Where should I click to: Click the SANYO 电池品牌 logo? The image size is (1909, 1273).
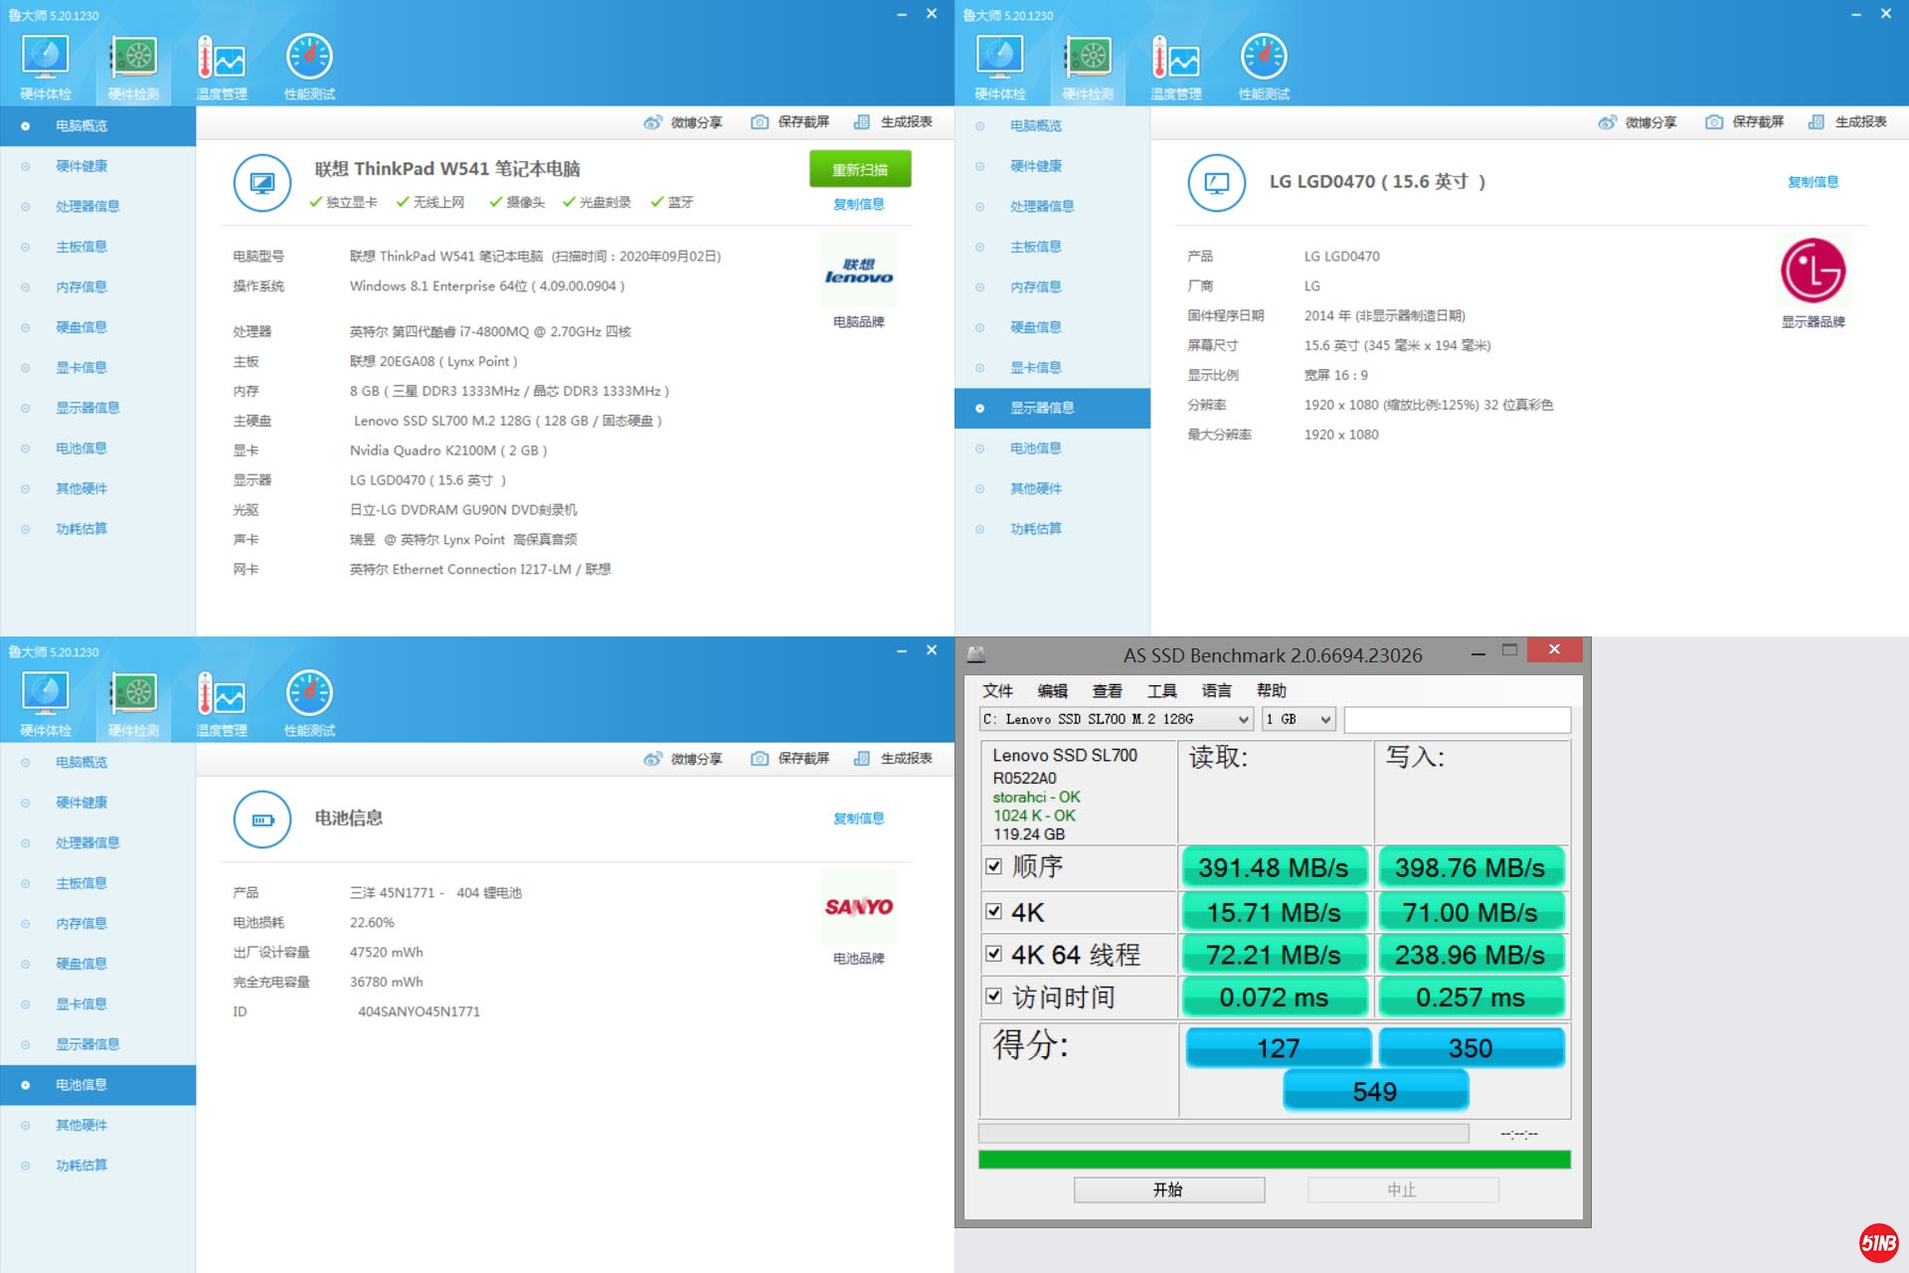tap(859, 907)
